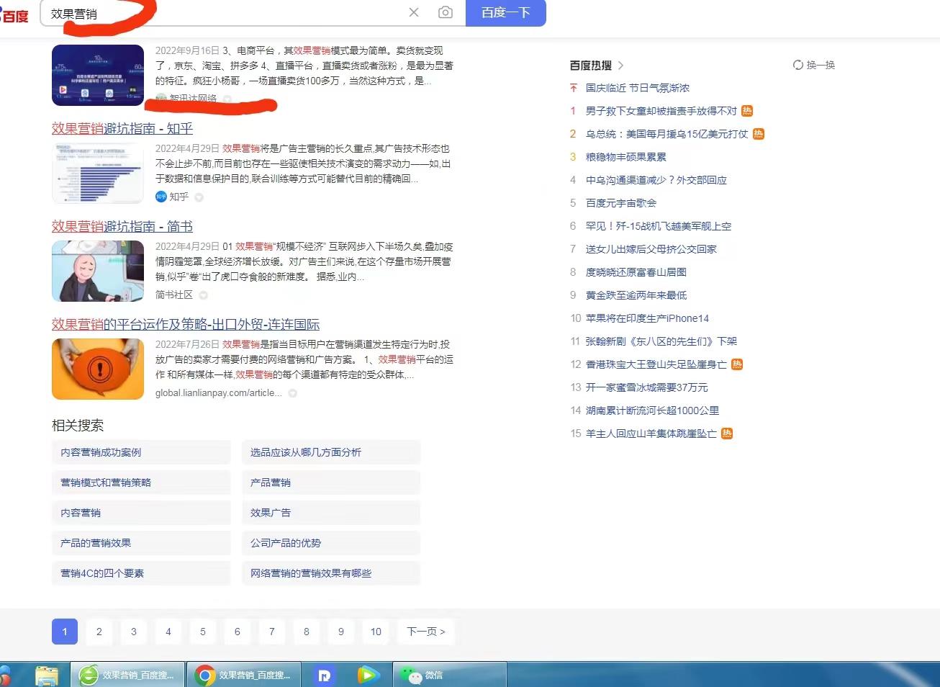Click the 简书社区 source label

pos(174,295)
